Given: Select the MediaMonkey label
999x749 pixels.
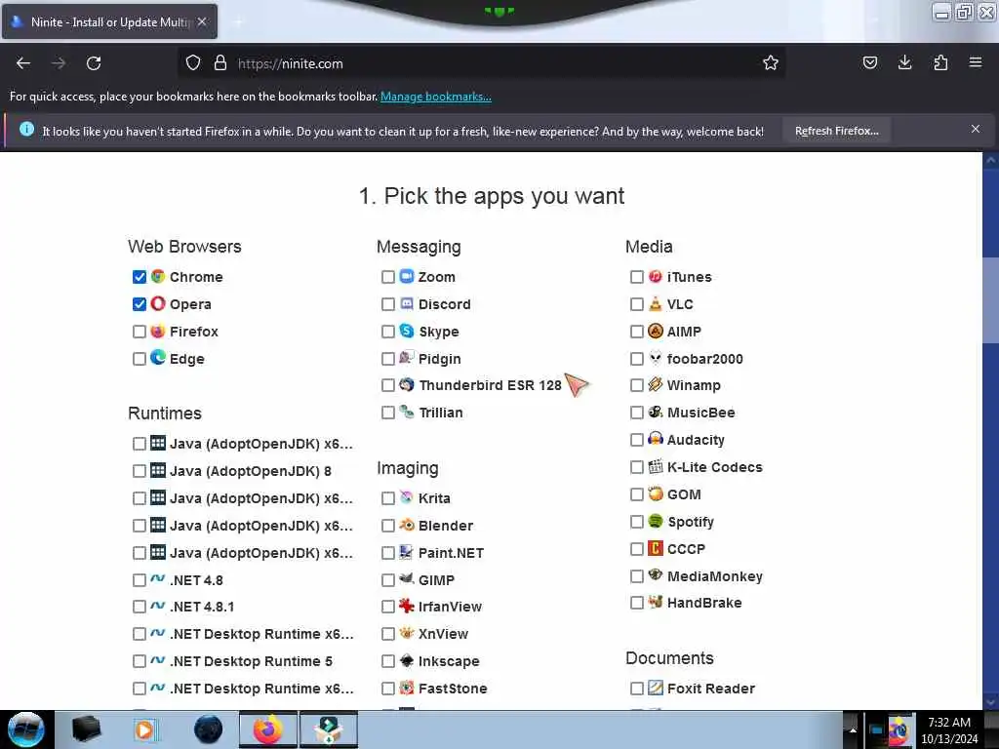Looking at the screenshot, I should (715, 576).
